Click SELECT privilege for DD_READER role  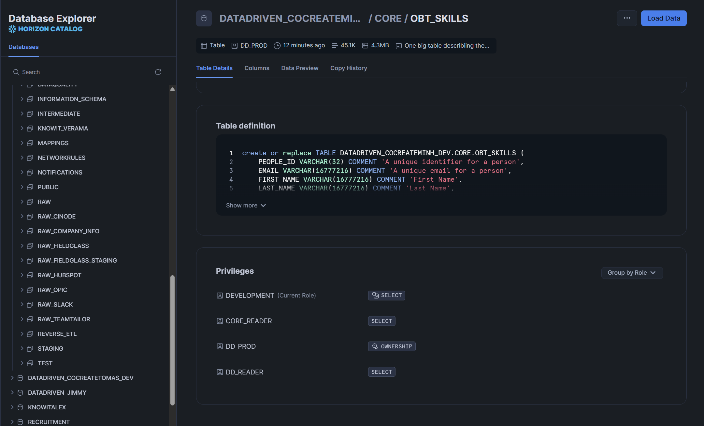point(381,372)
